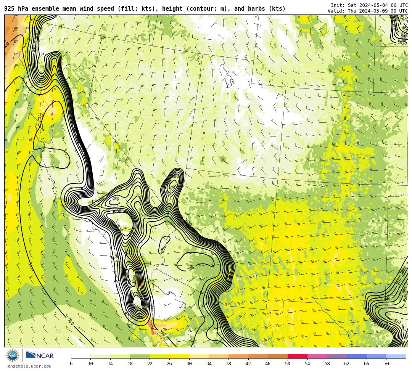Viewport: 412px width, 371px height.
Task: Open the ensemble.ucar.edu link text
Action: [30, 366]
